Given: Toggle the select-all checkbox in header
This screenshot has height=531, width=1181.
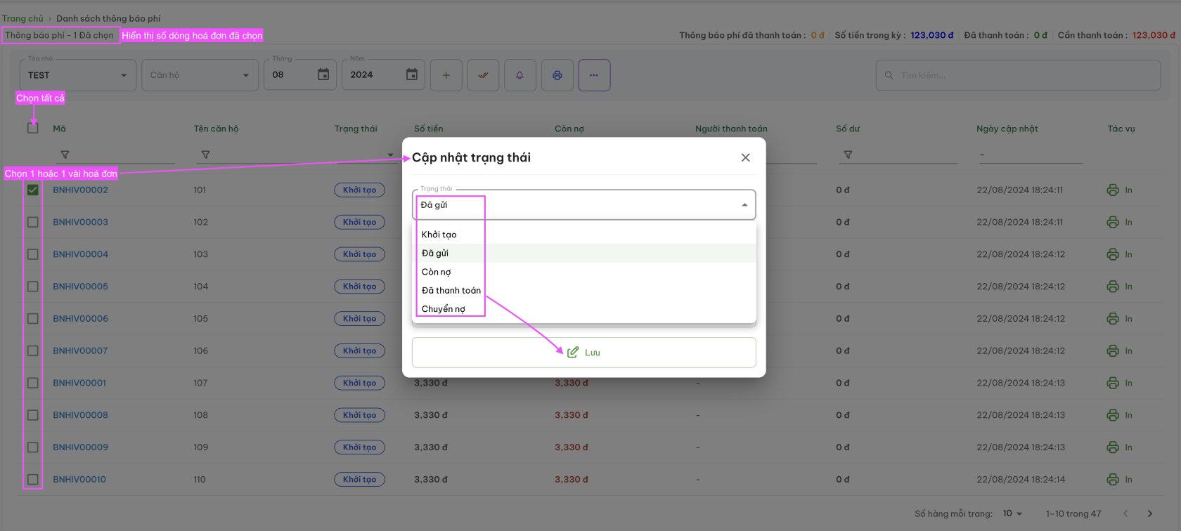Looking at the screenshot, I should (x=33, y=128).
